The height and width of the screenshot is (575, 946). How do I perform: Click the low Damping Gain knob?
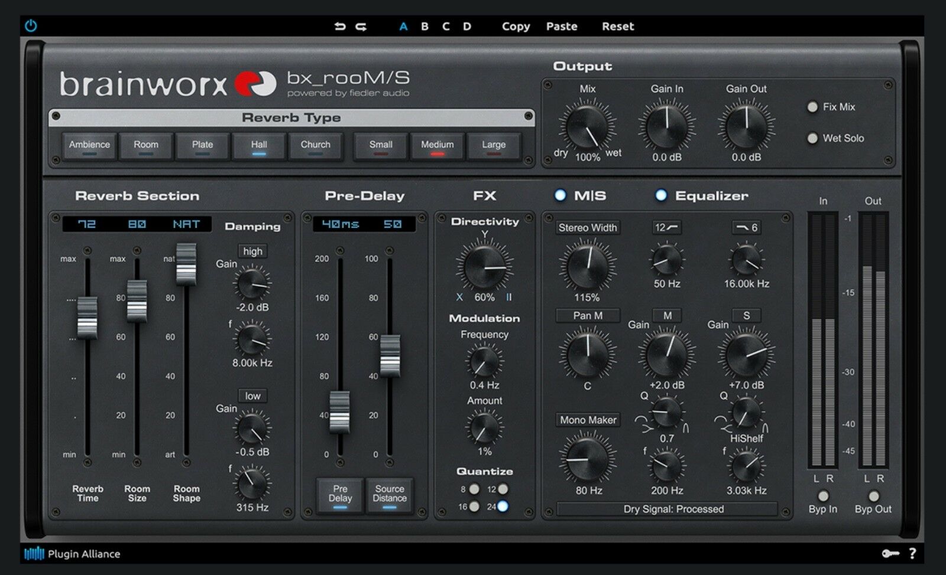(252, 427)
